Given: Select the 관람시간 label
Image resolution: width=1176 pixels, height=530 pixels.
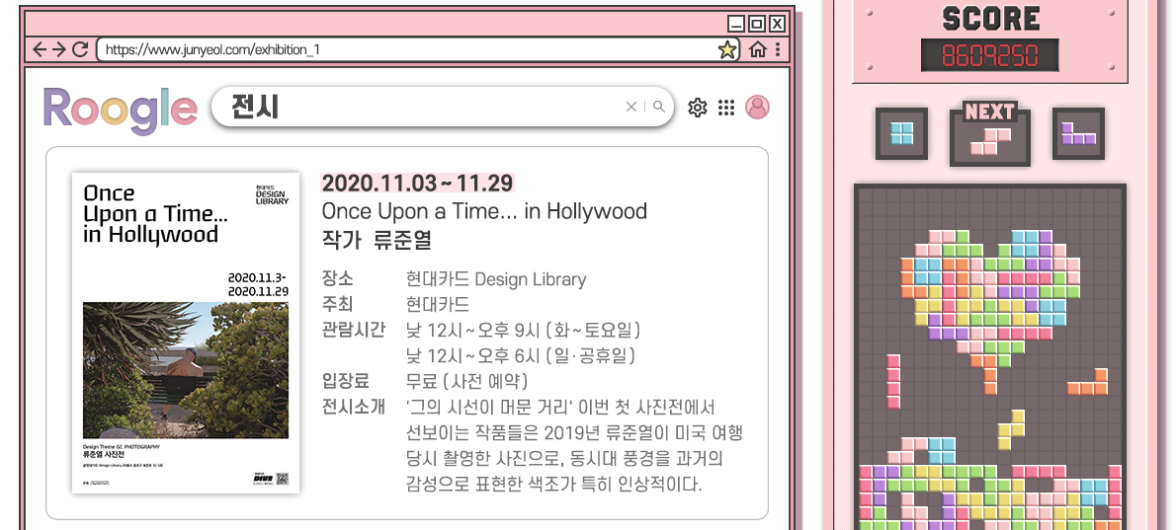Looking at the screenshot, I should click(x=353, y=330).
